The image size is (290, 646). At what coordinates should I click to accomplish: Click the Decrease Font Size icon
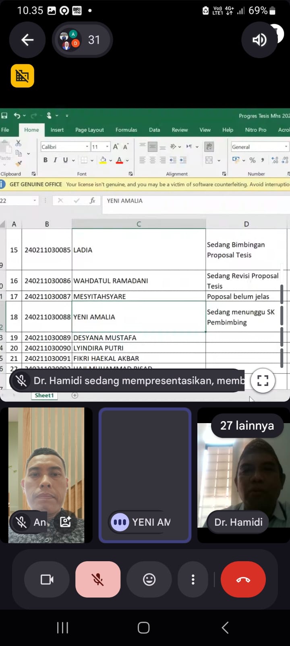pos(126,147)
